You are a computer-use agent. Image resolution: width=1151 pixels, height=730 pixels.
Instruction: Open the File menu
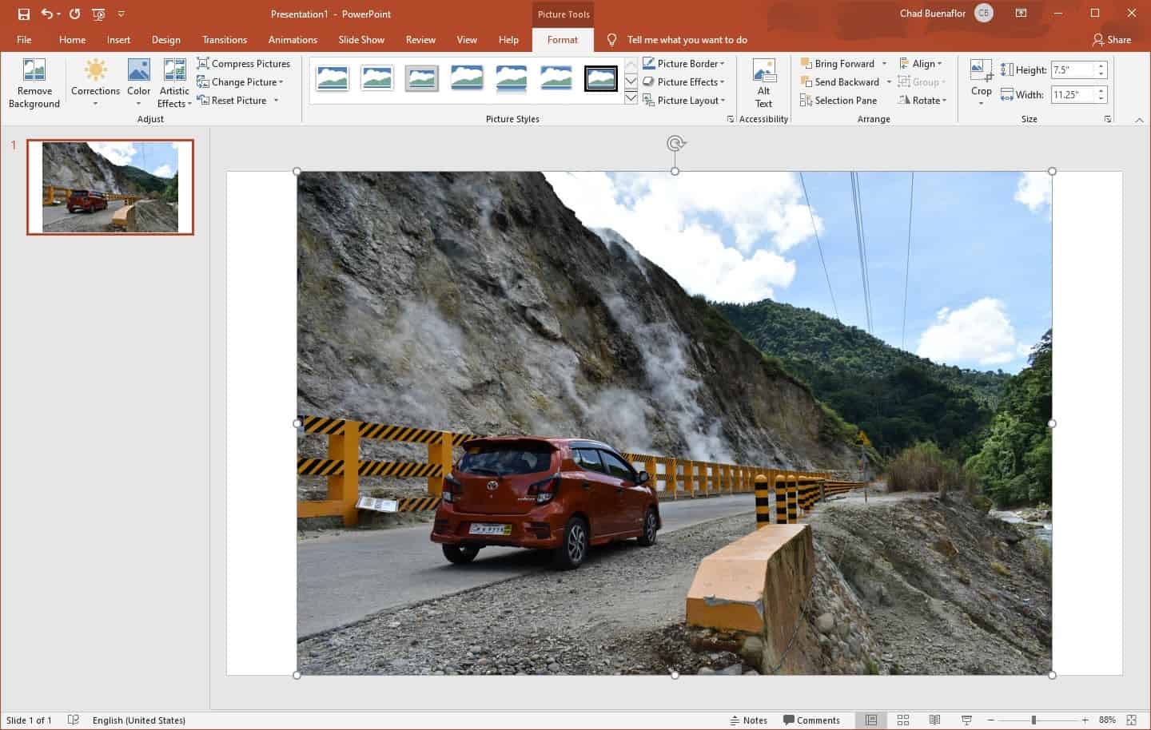tap(24, 39)
